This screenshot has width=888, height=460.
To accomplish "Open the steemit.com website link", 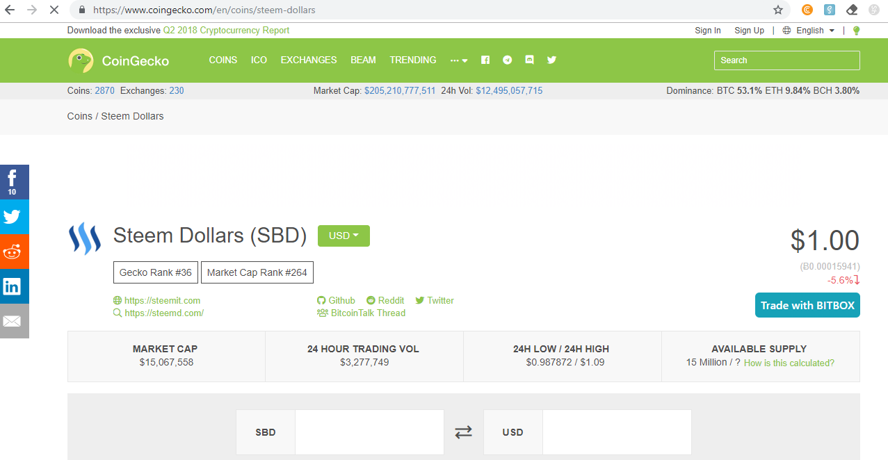I will point(157,300).
